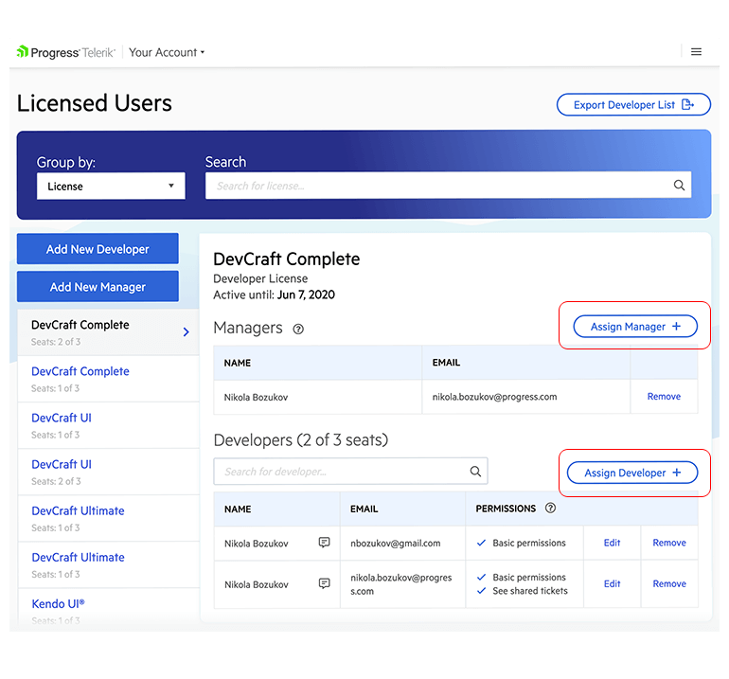
Task: Click the Assign Manager button
Action: (x=635, y=327)
